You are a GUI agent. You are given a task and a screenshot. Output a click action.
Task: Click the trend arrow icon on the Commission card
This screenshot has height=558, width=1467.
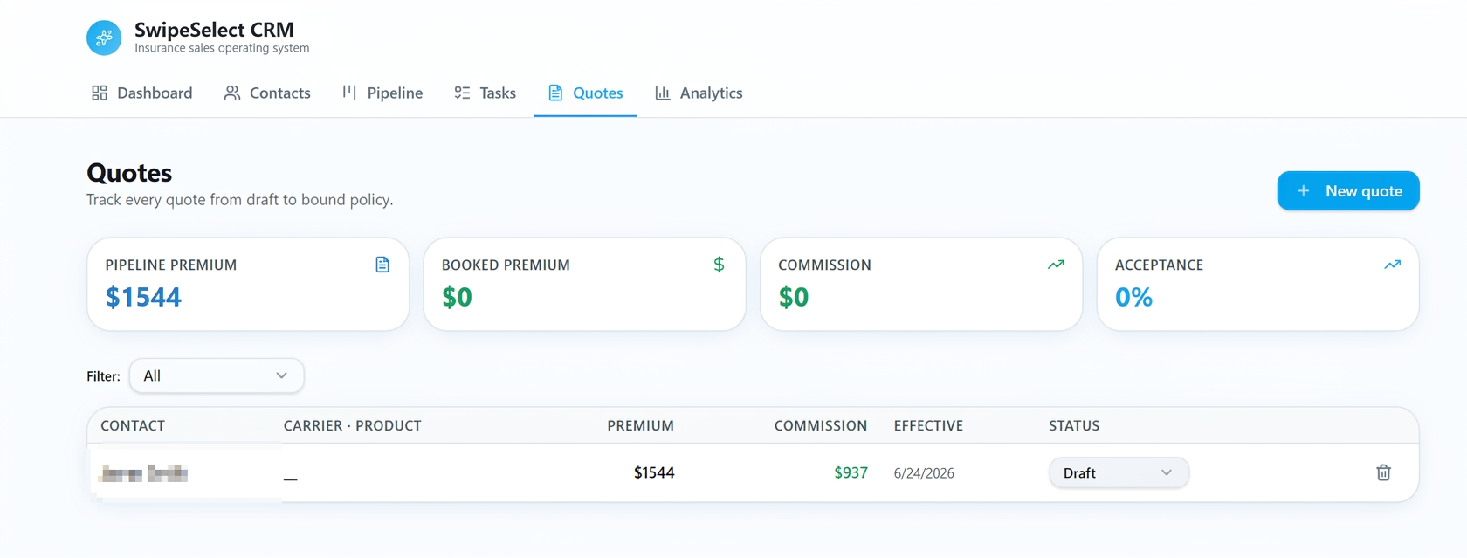point(1056,265)
